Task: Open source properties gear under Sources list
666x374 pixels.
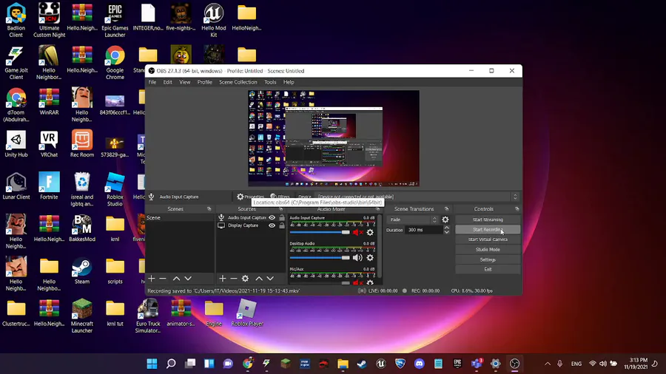Action: coord(245,279)
